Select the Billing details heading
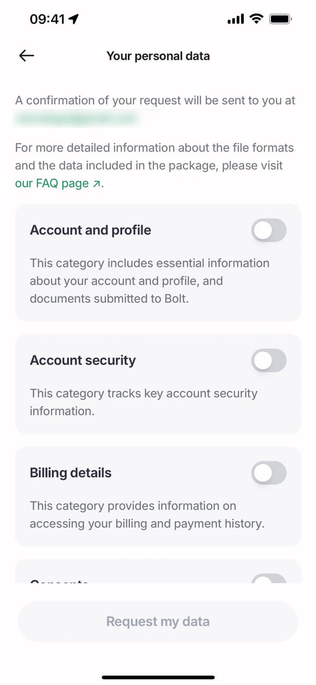Screen dimensions: 316x685 (x=71, y=473)
